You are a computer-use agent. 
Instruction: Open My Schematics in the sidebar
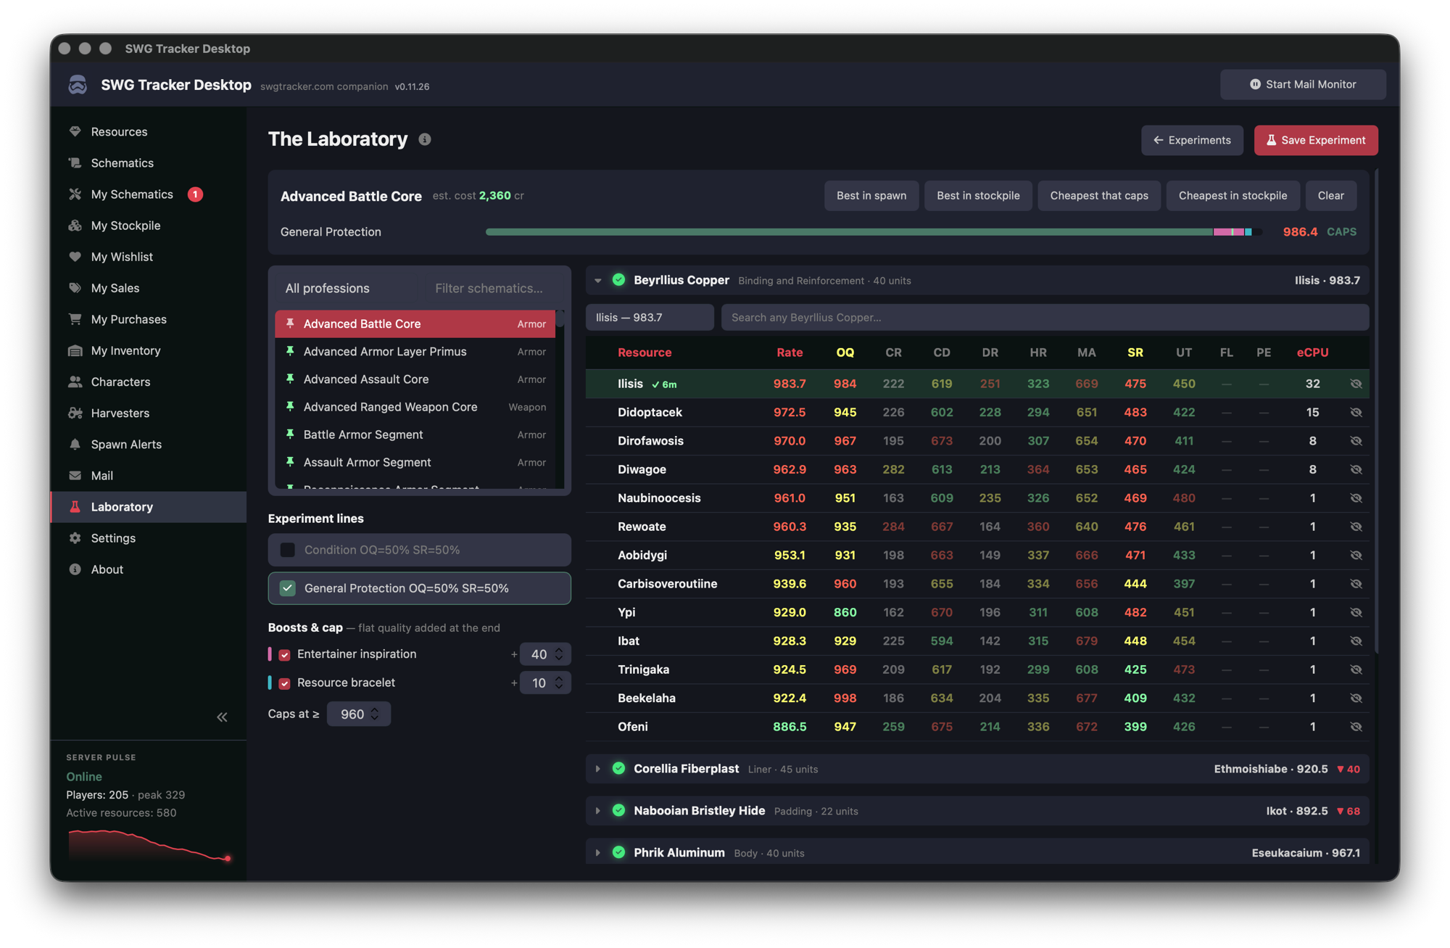tap(149, 194)
